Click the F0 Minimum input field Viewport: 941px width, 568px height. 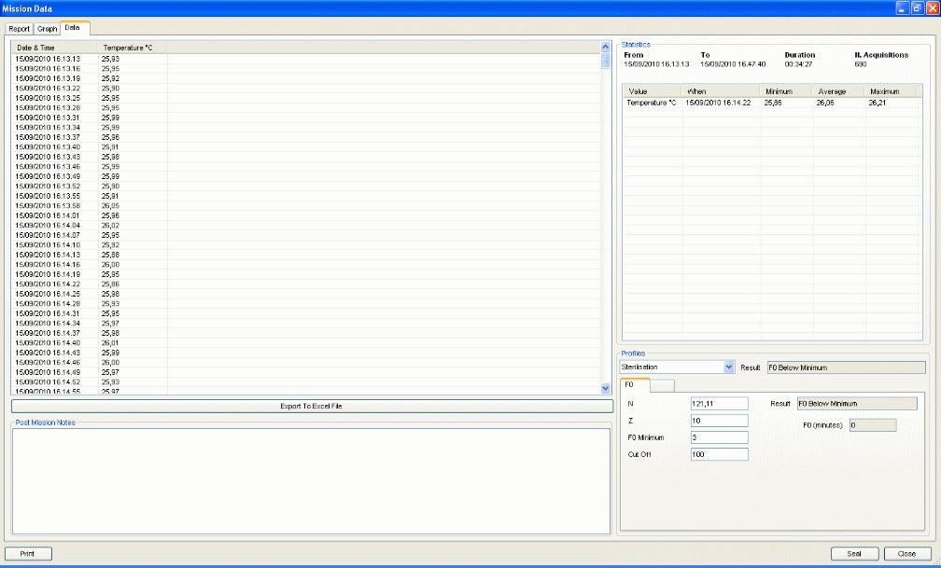click(719, 436)
